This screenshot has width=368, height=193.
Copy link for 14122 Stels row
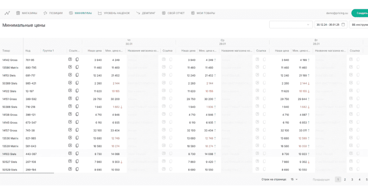(x=77, y=91)
